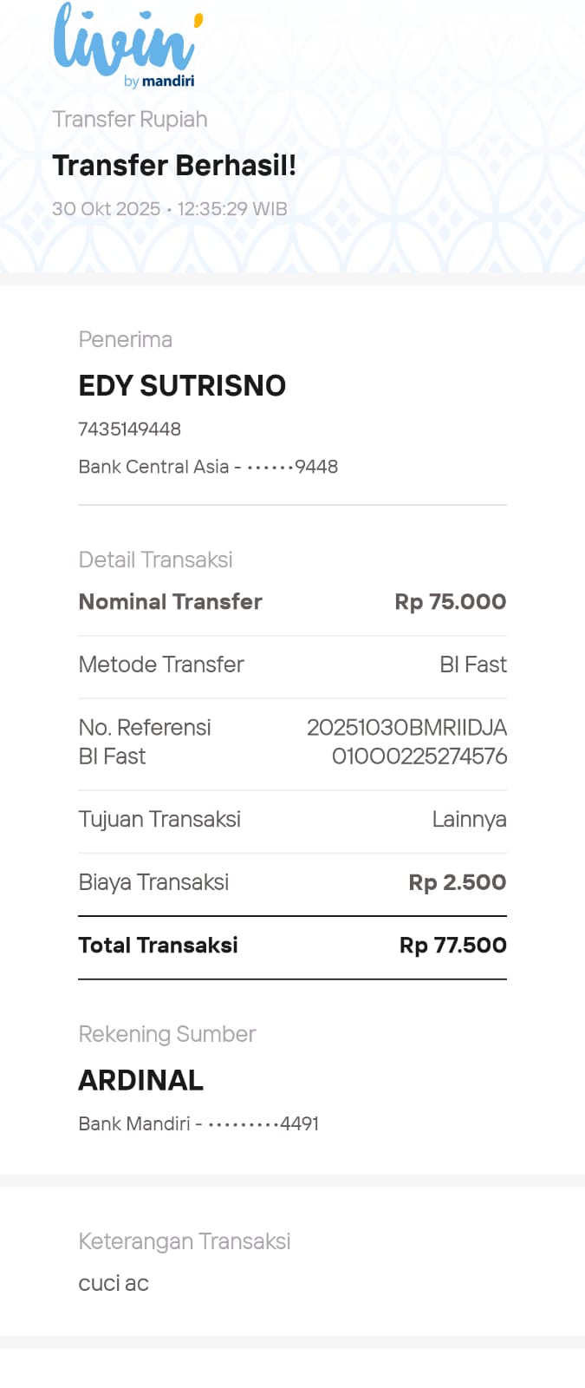Tap the Detail Transaksi section label
Viewport: 585px width, 1388px height.
[155, 560]
